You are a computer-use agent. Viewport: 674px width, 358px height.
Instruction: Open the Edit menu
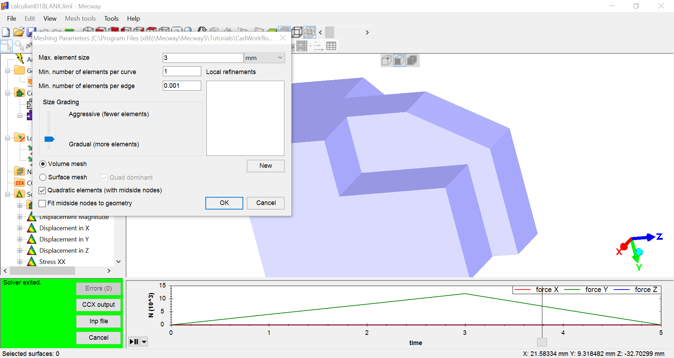pyautogui.click(x=30, y=19)
